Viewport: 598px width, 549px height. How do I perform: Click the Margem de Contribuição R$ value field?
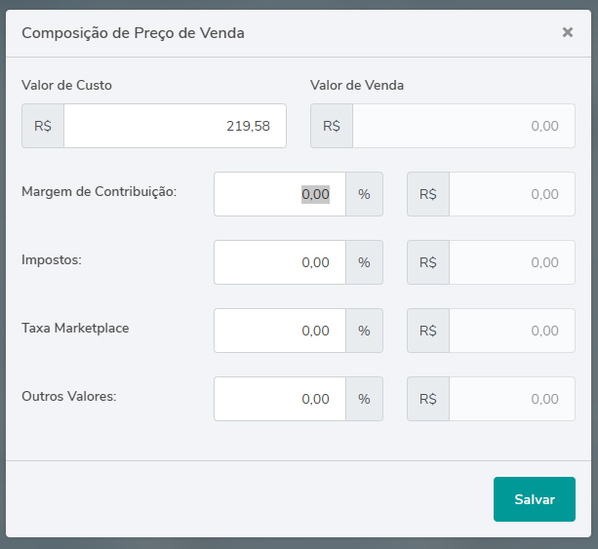(x=511, y=194)
